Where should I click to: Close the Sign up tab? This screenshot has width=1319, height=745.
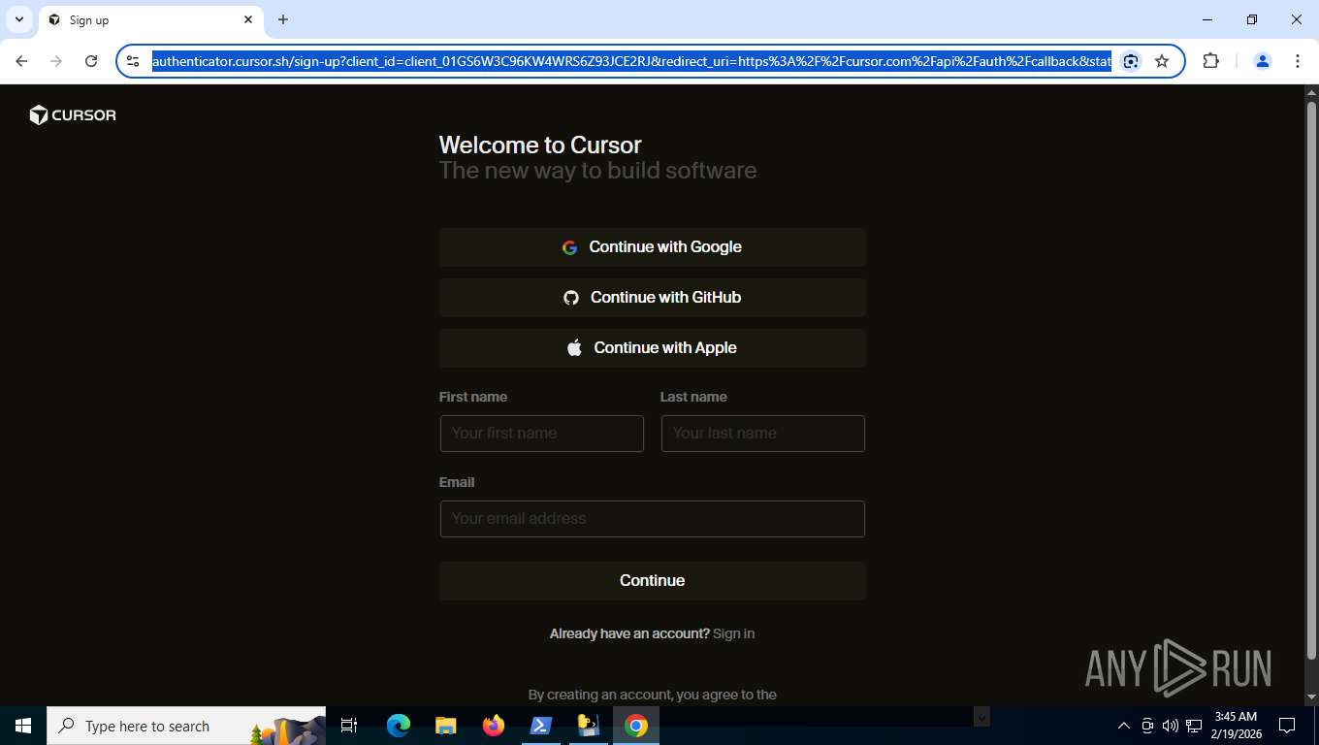pyautogui.click(x=248, y=19)
